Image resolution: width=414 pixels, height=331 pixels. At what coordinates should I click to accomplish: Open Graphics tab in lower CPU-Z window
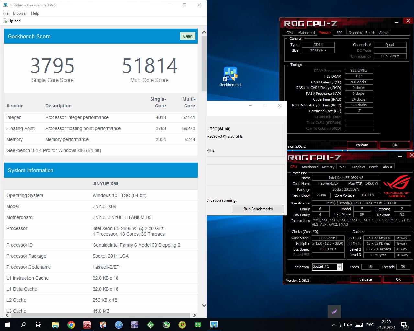click(359, 167)
